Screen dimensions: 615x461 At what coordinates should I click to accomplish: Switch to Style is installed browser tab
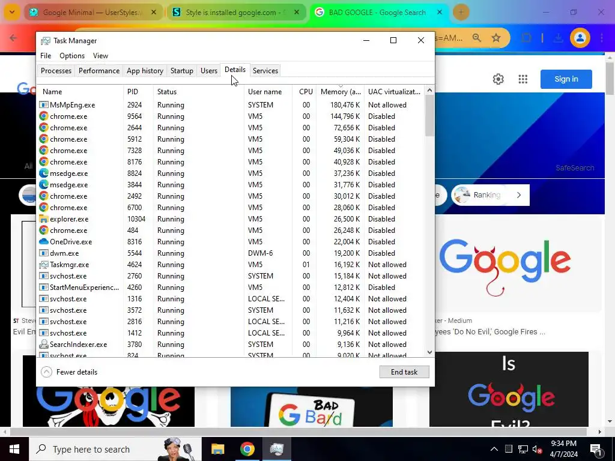[x=237, y=13]
